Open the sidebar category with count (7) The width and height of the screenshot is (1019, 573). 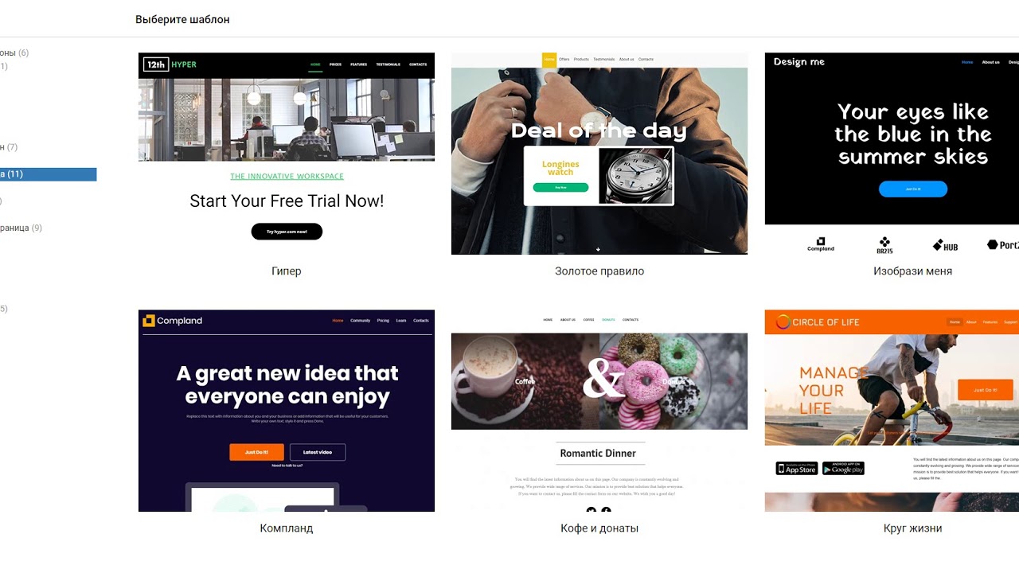pos(9,147)
